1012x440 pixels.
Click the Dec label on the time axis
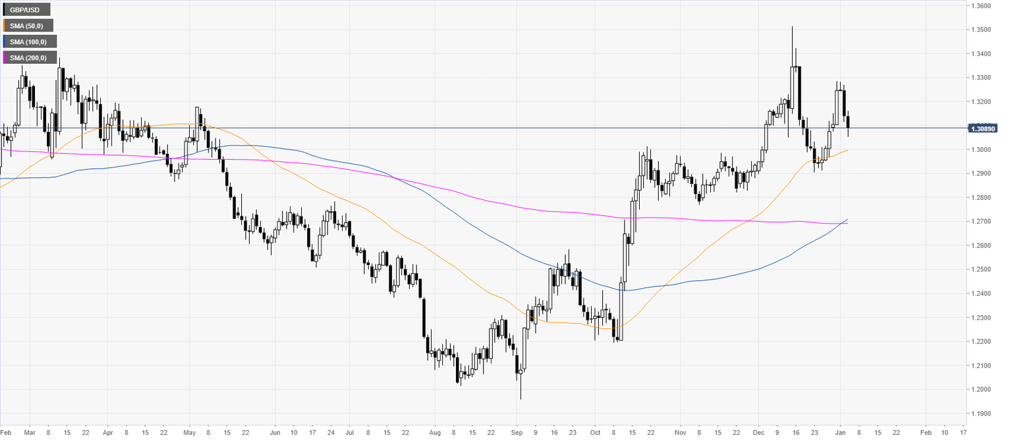pos(758,433)
